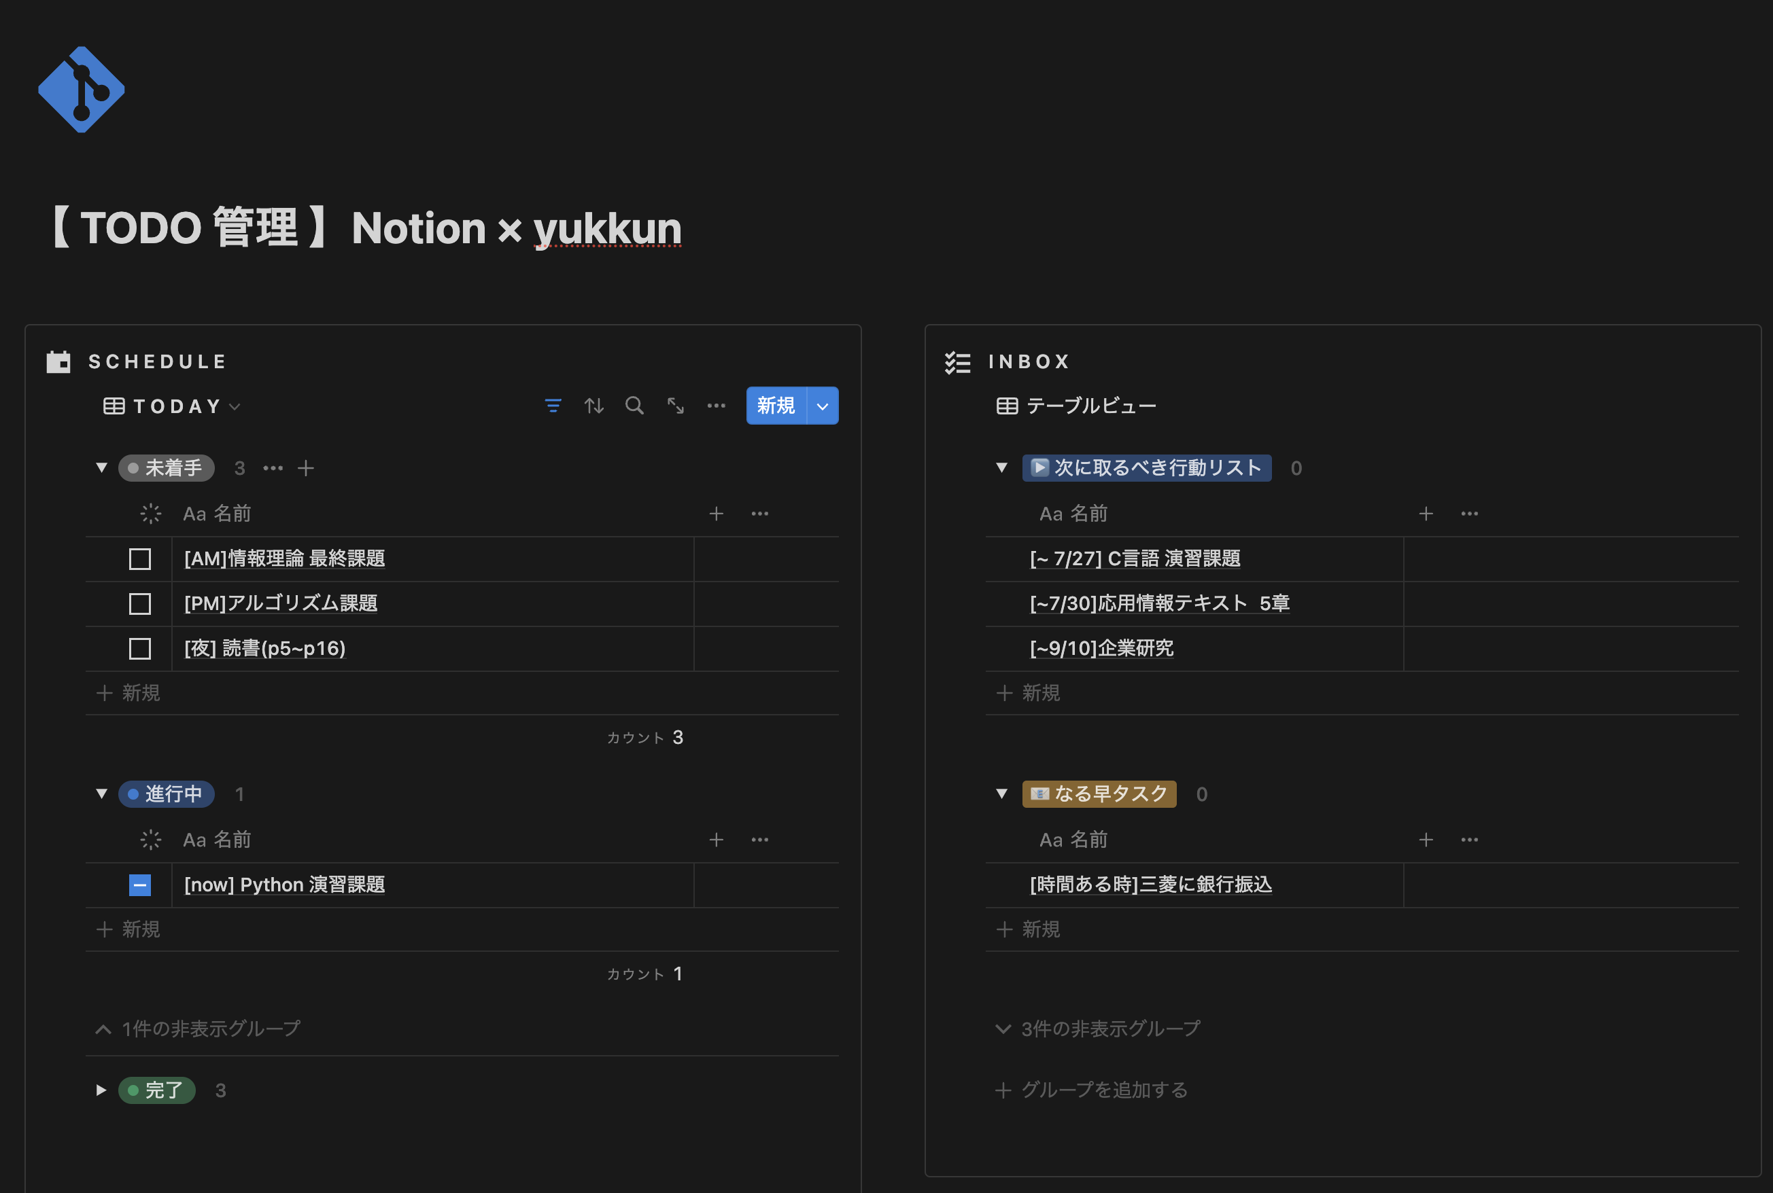
Task: Click the filter icon in SCHEDULE toolbar
Action: (x=553, y=406)
